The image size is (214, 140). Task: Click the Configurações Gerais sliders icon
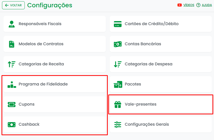118,124
